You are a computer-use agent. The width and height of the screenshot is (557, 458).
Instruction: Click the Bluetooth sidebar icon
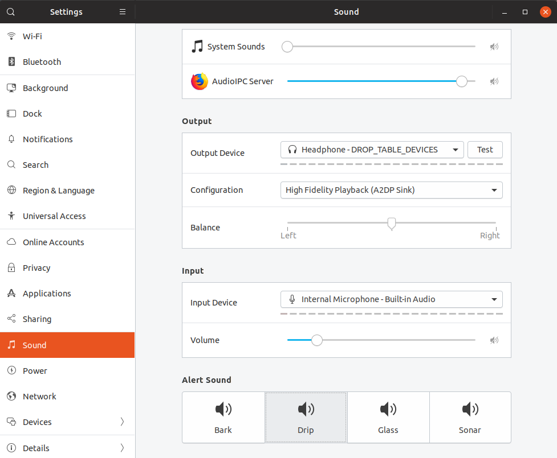click(x=11, y=61)
